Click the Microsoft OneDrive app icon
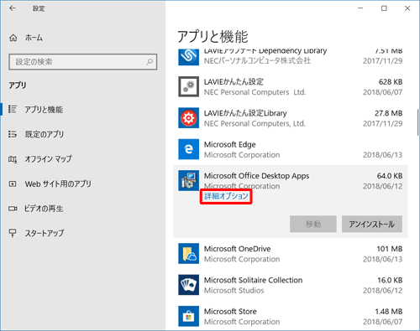 [x=188, y=254]
